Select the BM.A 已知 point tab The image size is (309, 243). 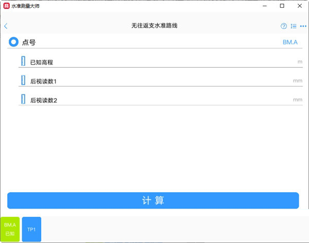pos(10,229)
